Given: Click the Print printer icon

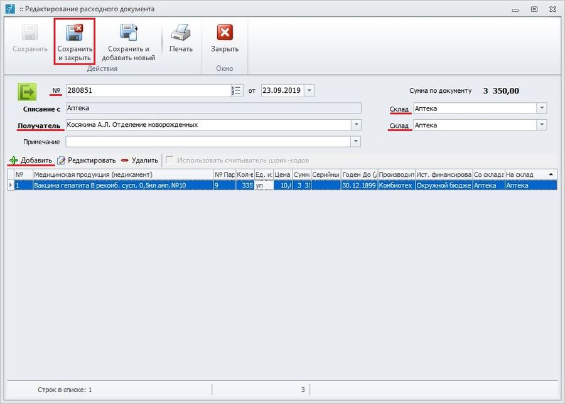Looking at the screenshot, I should (181, 33).
